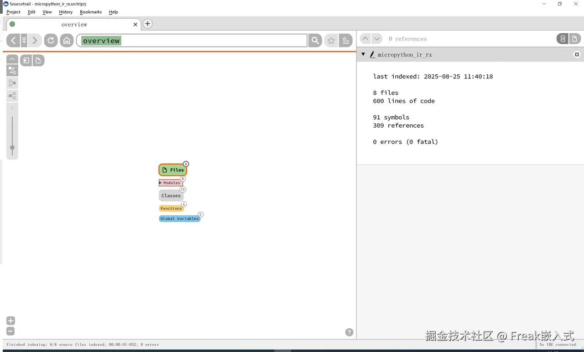Open the custom trail dialog icon
The image size is (584, 352).
click(x=12, y=70)
